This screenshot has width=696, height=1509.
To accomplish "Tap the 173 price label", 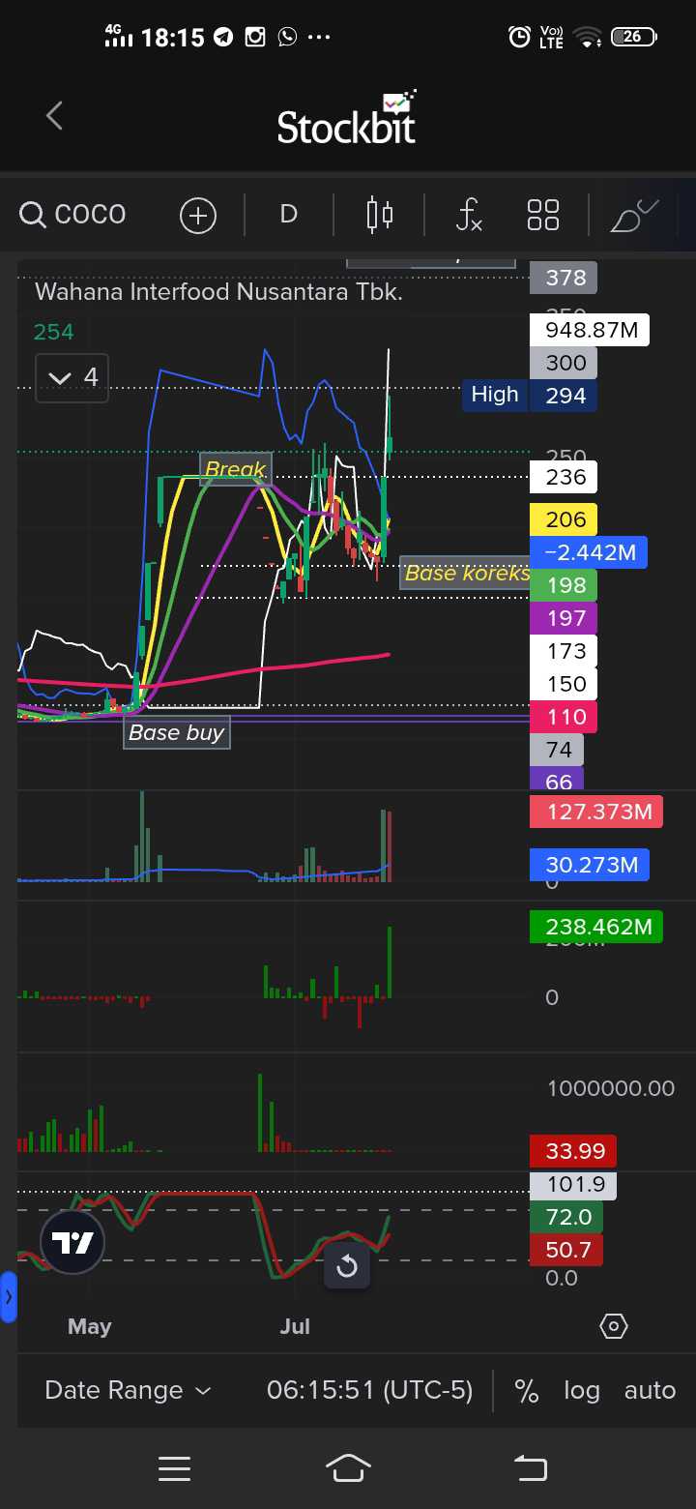I will point(565,651).
